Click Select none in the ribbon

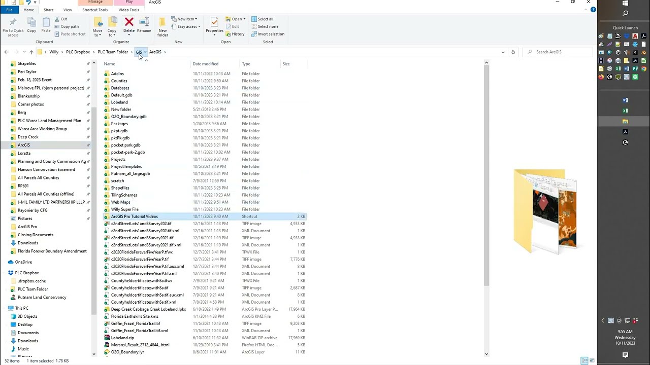[x=265, y=26]
